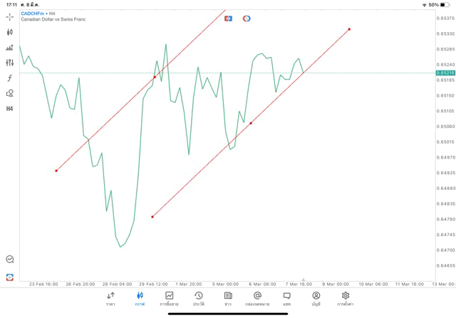The image size is (456, 318).
Task: Open the objects shapes tool
Action: pyautogui.click(x=9, y=93)
